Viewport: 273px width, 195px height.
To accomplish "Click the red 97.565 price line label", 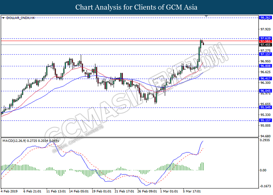I will coord(266,41).
